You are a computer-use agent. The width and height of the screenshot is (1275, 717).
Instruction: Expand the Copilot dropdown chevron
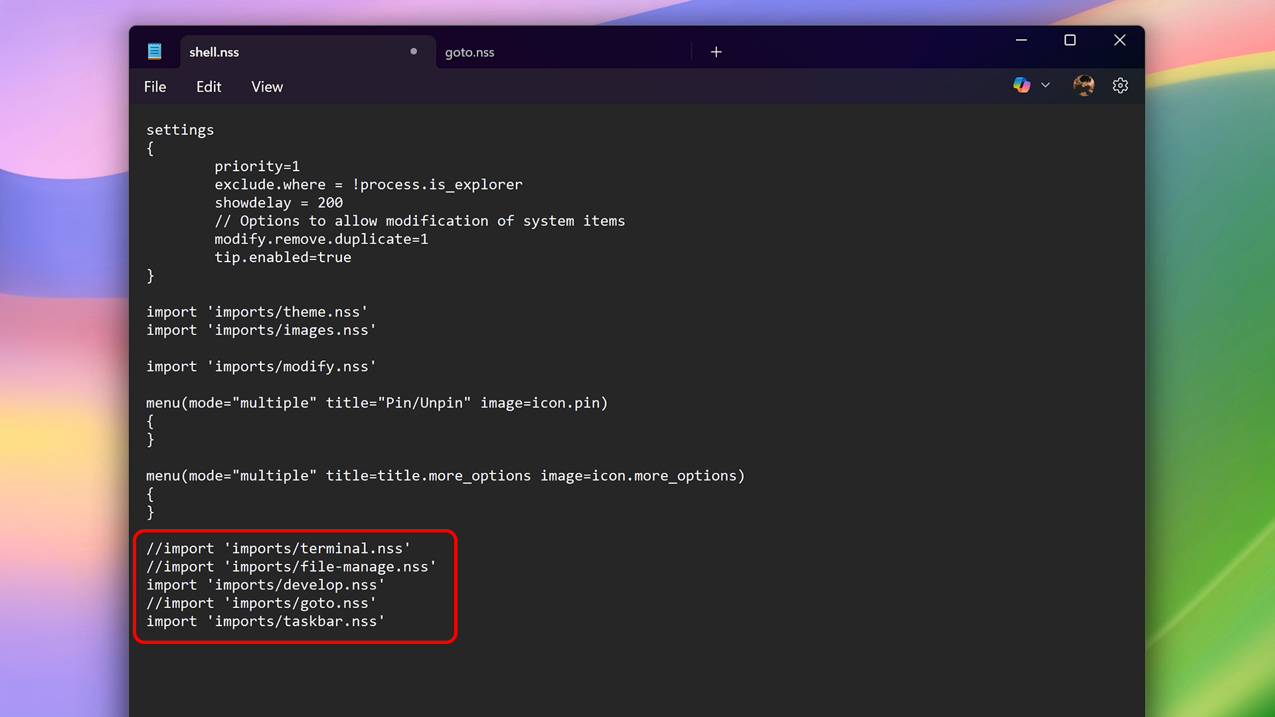click(1045, 86)
